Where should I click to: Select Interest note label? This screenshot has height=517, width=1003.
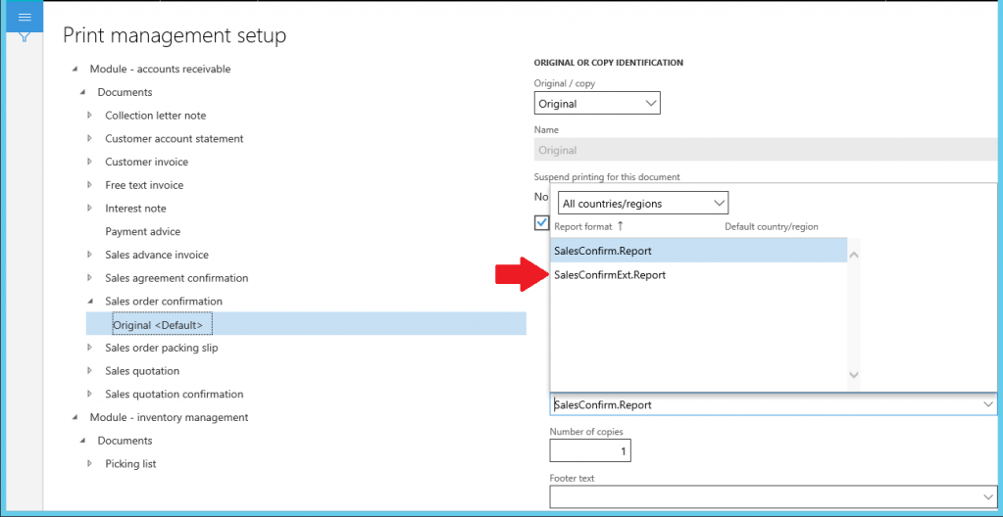pos(135,209)
